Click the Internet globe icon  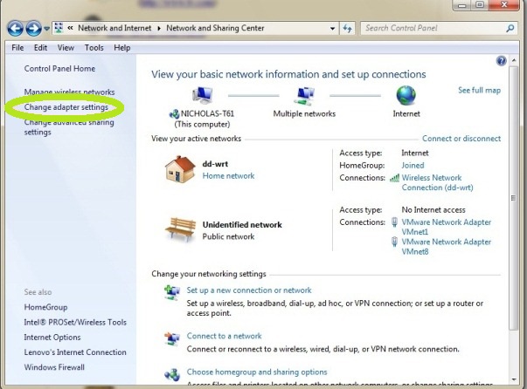point(406,95)
